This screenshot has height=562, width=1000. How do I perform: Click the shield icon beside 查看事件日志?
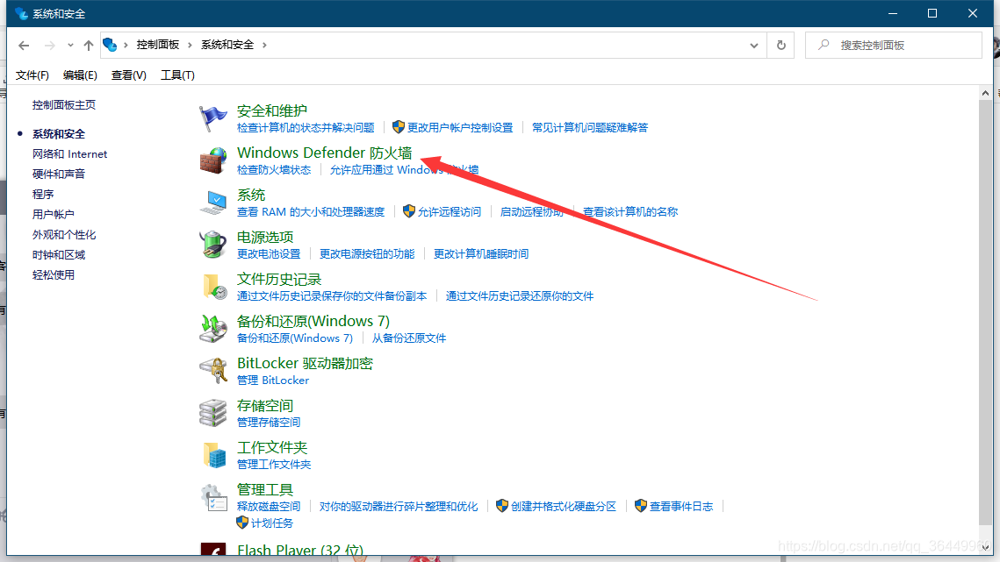[640, 505]
